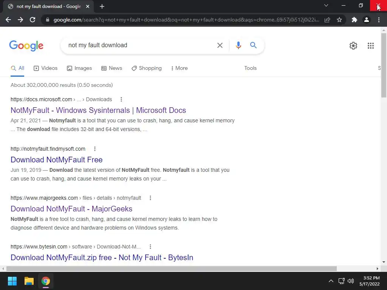Click the scroll left arrow
Screen dimensions: 387x290
point(3,268)
